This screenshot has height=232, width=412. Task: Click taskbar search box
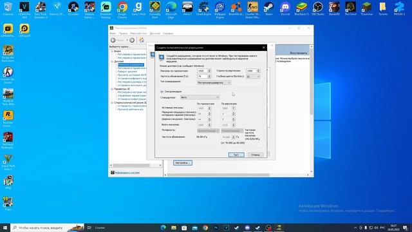coord(47,227)
